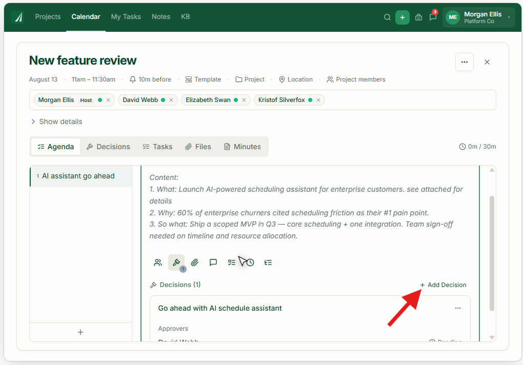Open the search icon in the top bar
Screen dimensions: 523x365
point(387,17)
